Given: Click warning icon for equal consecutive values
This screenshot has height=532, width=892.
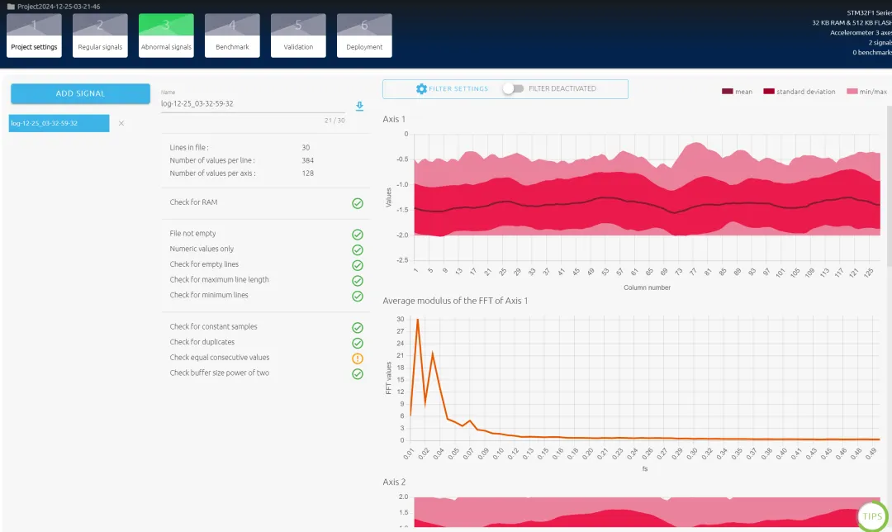Looking at the screenshot, I should point(358,359).
